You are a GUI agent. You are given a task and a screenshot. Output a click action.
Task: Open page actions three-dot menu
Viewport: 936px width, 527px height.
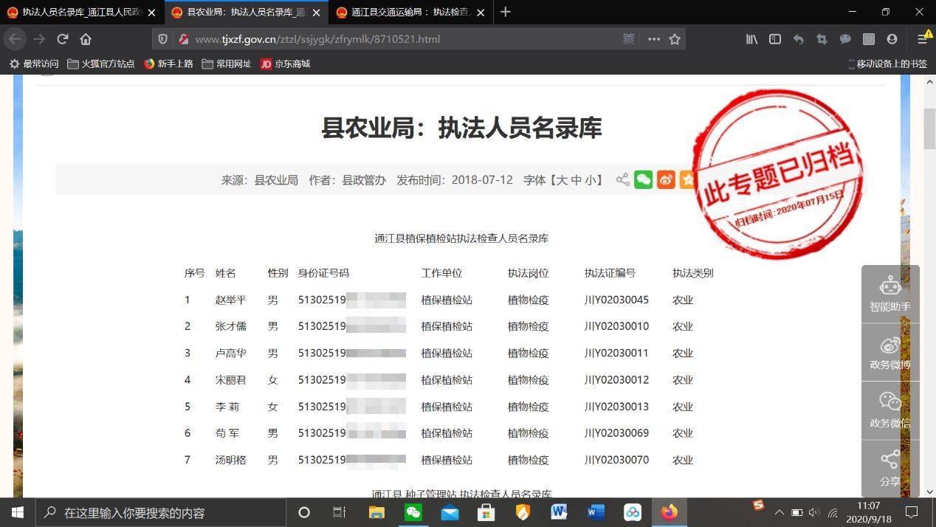[x=654, y=39]
